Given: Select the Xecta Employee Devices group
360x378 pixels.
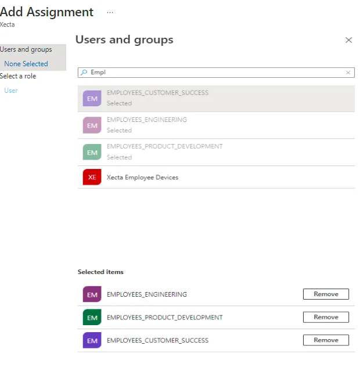Looking at the screenshot, I should 216,177.
